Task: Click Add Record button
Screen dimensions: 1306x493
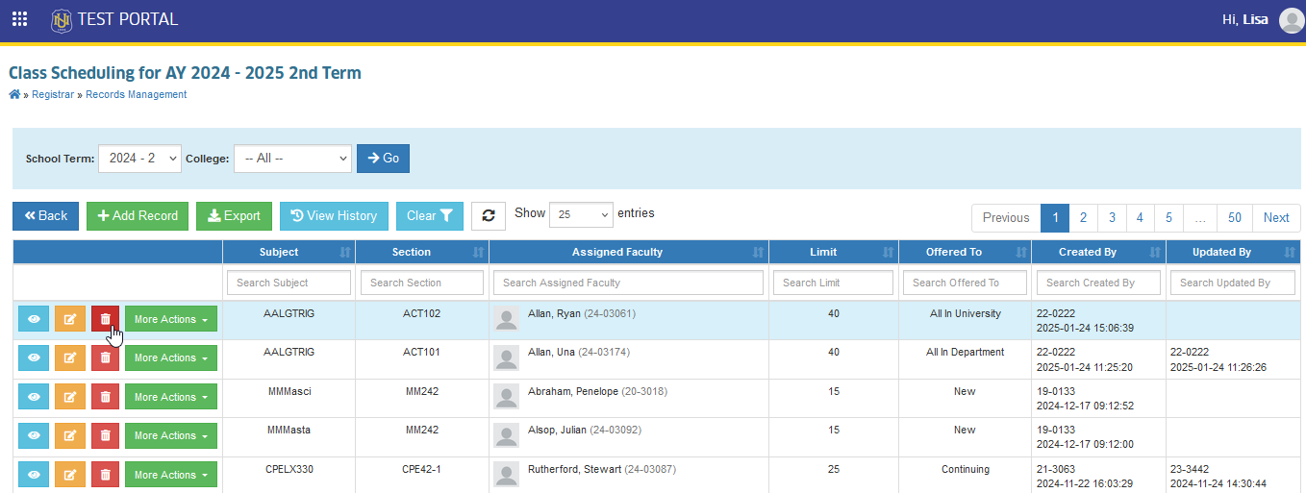Action: click(138, 216)
